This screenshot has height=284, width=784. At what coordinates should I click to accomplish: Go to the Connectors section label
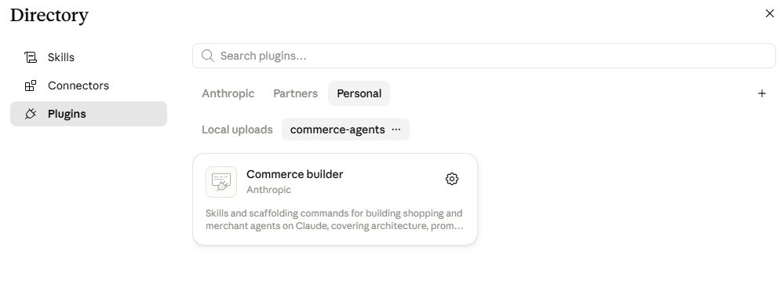[x=78, y=86]
